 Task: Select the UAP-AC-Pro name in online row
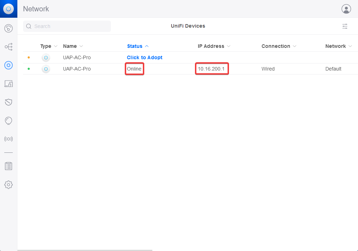(77, 69)
